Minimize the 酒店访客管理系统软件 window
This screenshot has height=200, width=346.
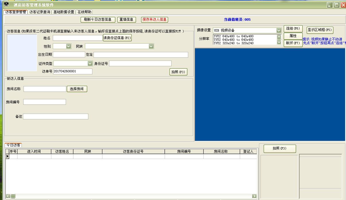click(330, 5)
